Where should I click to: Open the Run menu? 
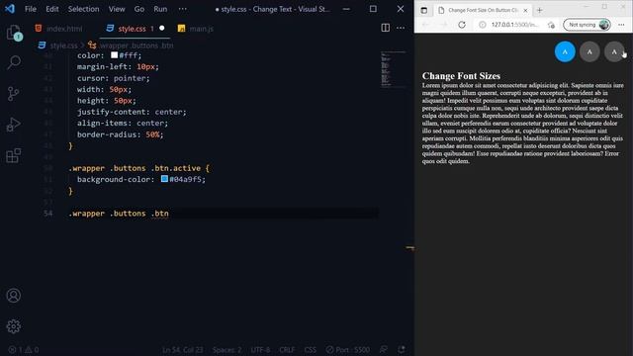pos(160,9)
